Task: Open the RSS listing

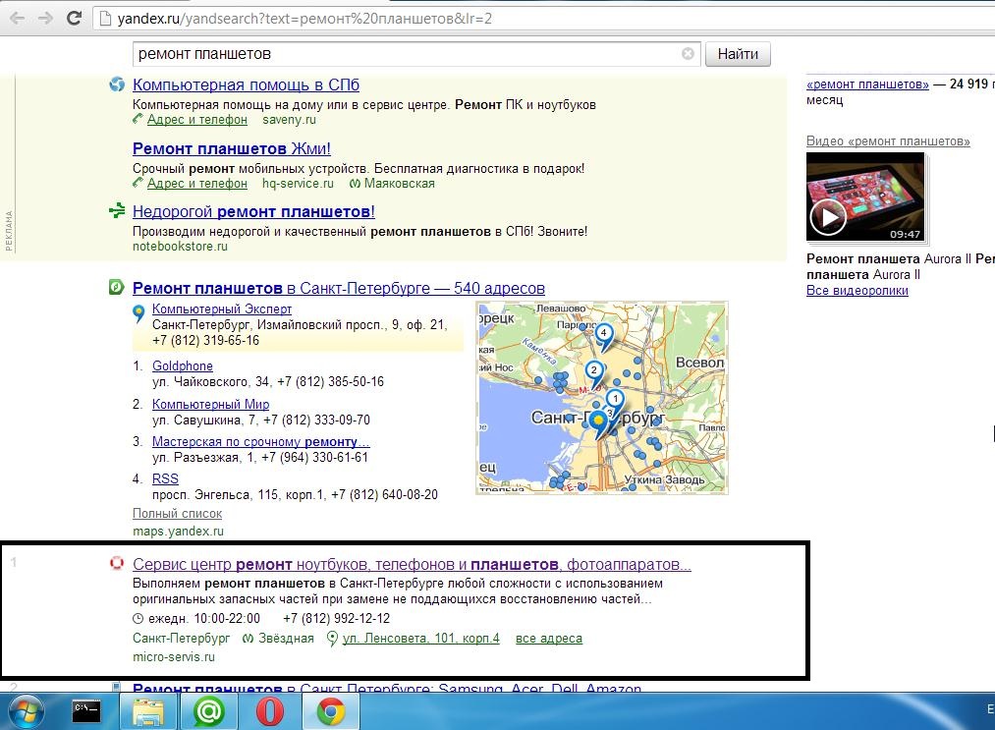Action: click(166, 478)
